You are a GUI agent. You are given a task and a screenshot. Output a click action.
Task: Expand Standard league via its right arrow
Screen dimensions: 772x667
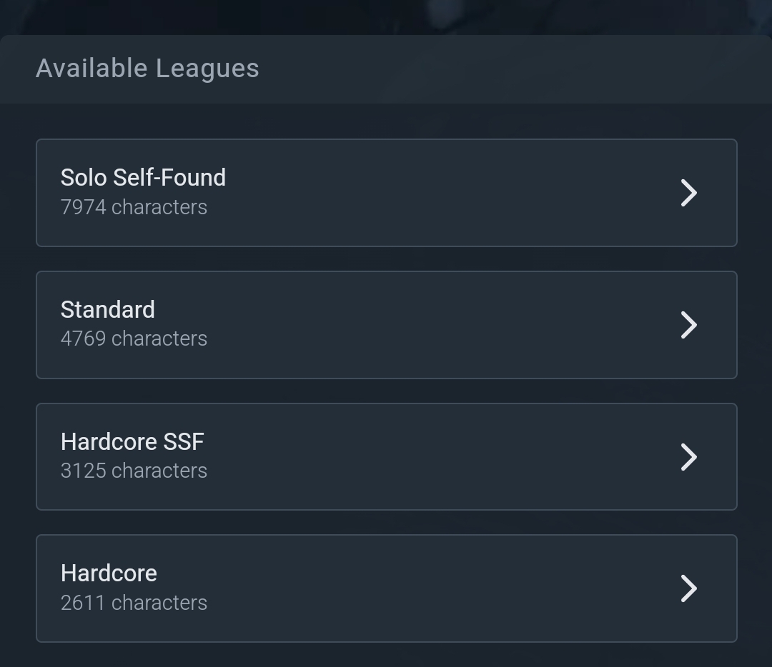point(689,325)
